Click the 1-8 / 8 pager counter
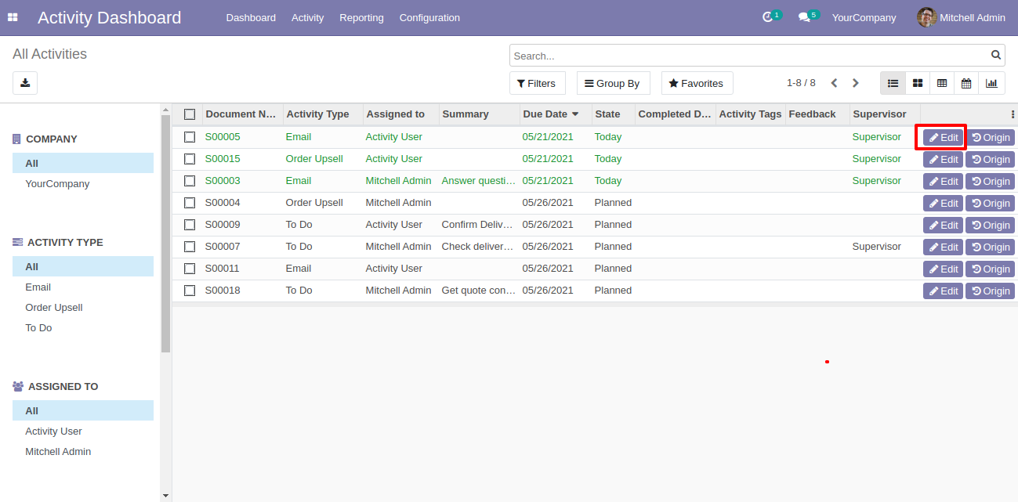The height and width of the screenshot is (502, 1018). pos(801,83)
